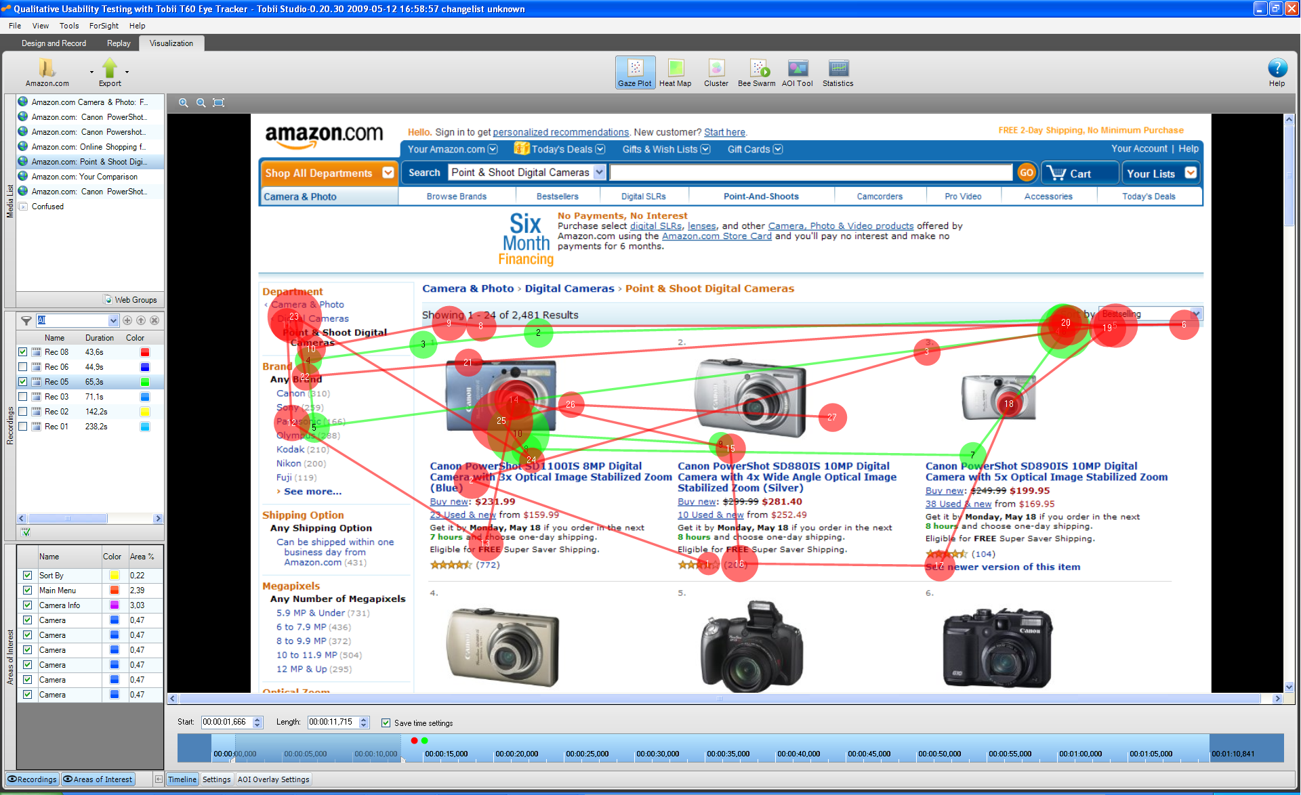Open the Export dropdown arrow
This screenshot has height=795, width=1301.
click(x=127, y=72)
